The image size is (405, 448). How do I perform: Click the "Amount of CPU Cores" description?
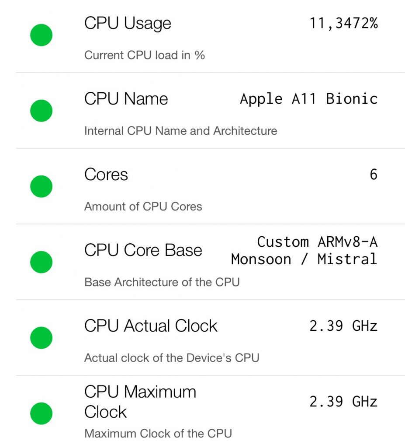[x=143, y=206]
